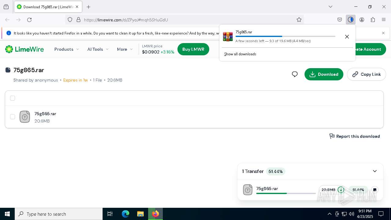The height and width of the screenshot is (220, 391).
Task: Open volume control in system tray
Action: (352, 214)
